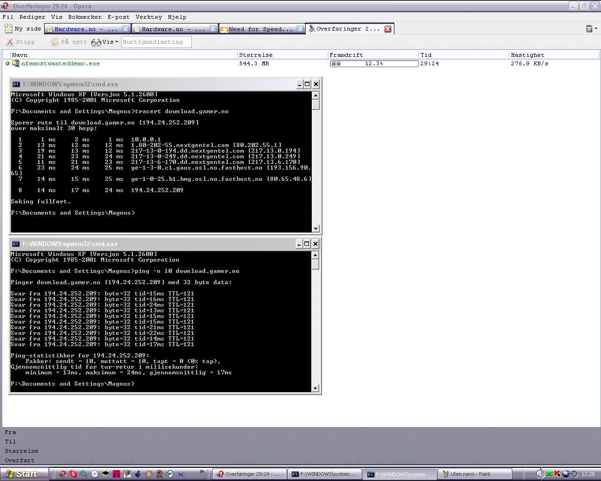Image resolution: width=601 pixels, height=481 pixels.
Task: Open Bokmerker menu
Action: 85,17
